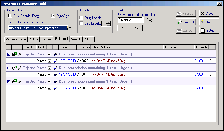Viewport: 224px width, 131px height.
Task: Click the electronic prescription icon in first row
Action: point(14,54)
